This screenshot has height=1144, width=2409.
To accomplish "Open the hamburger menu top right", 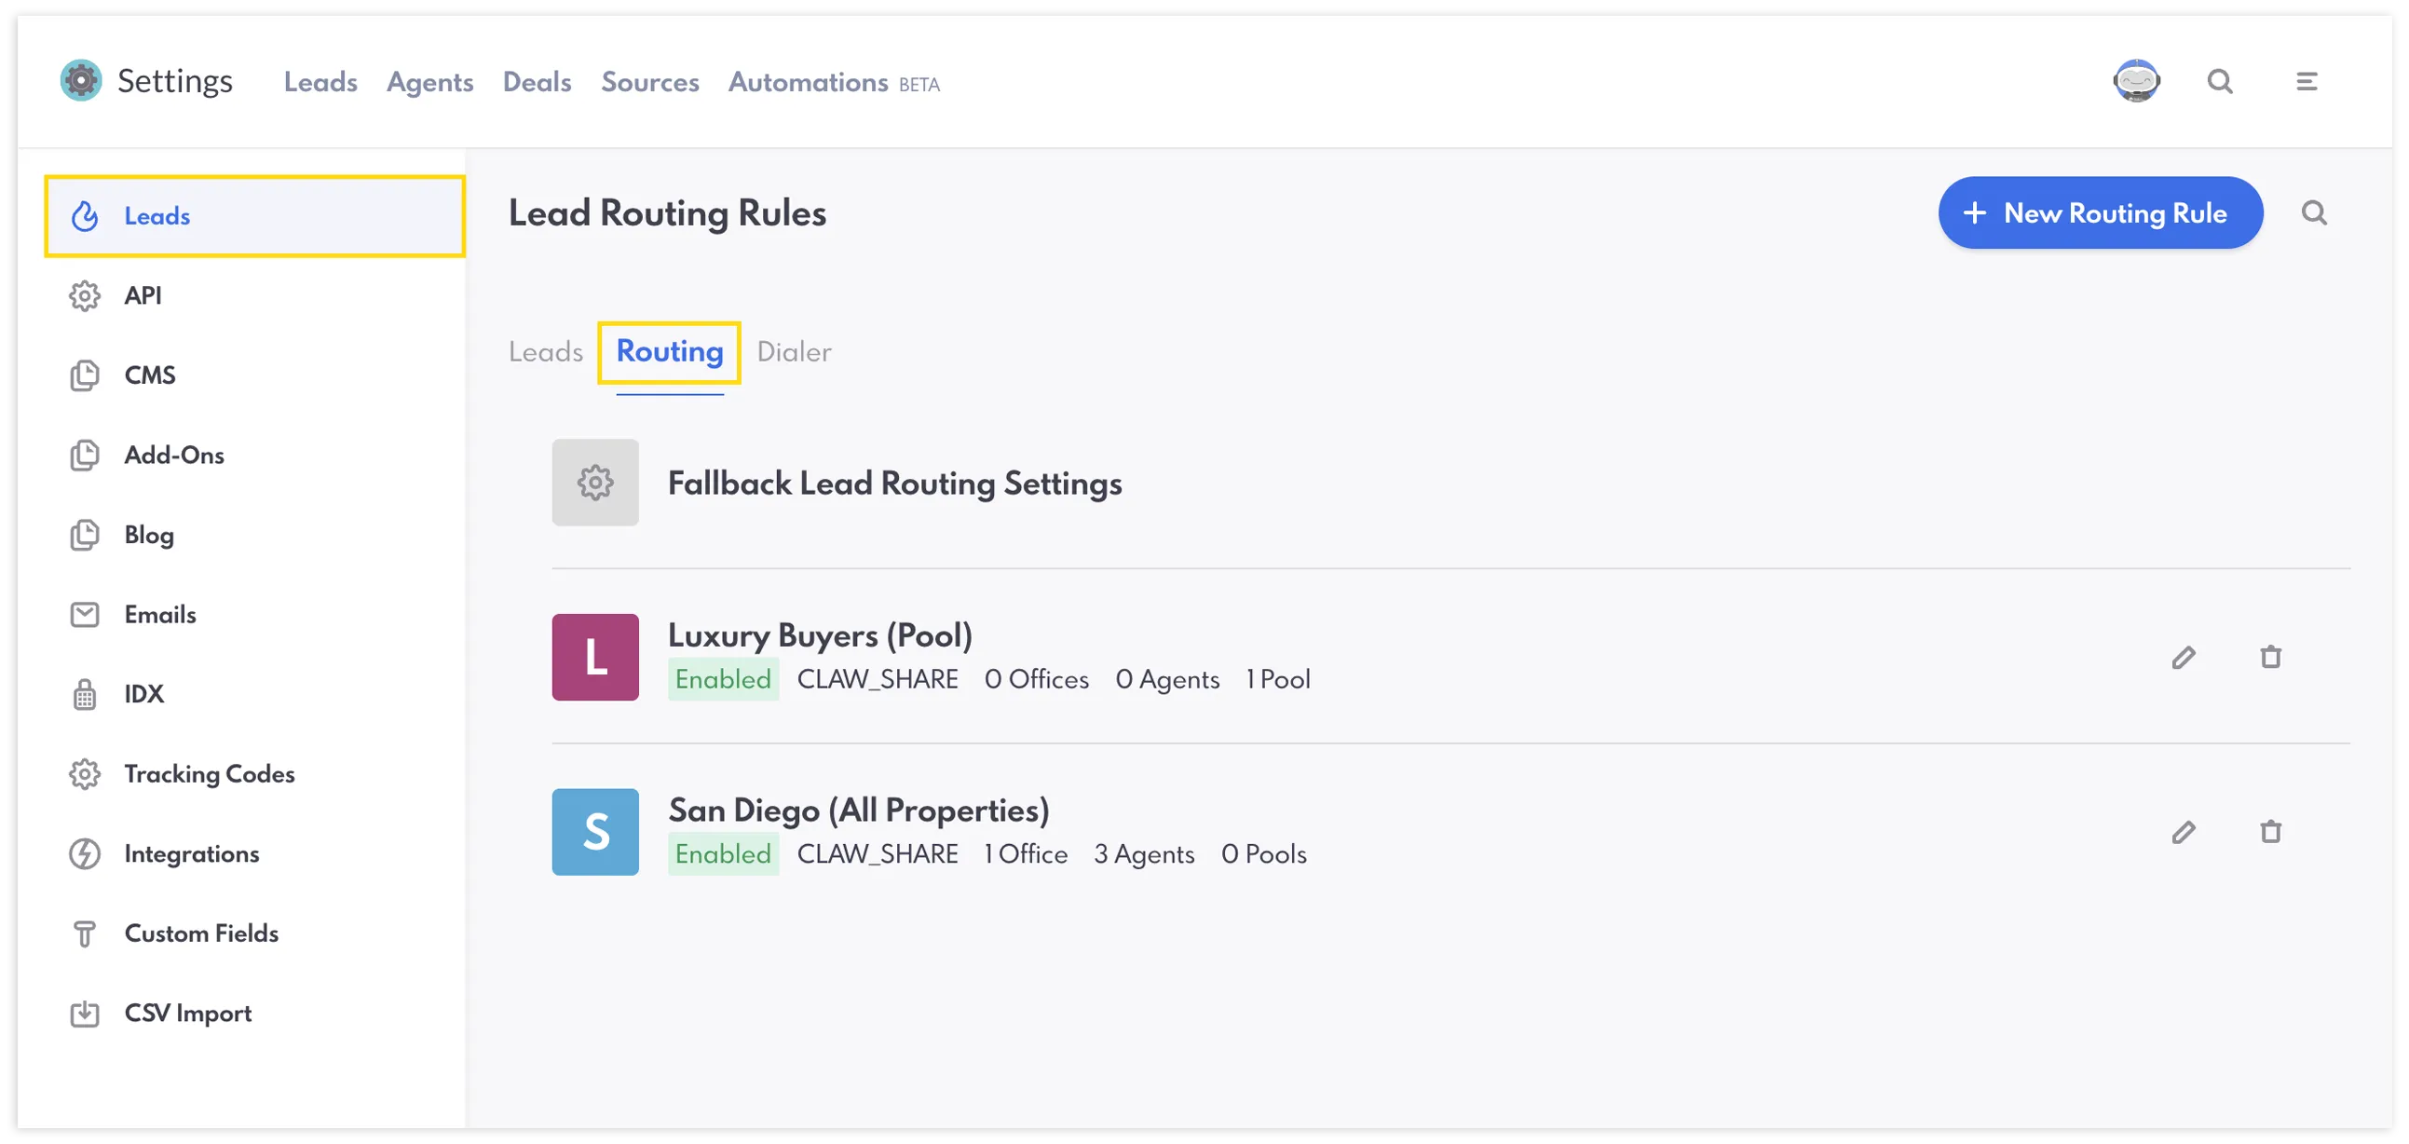I will click(2307, 81).
